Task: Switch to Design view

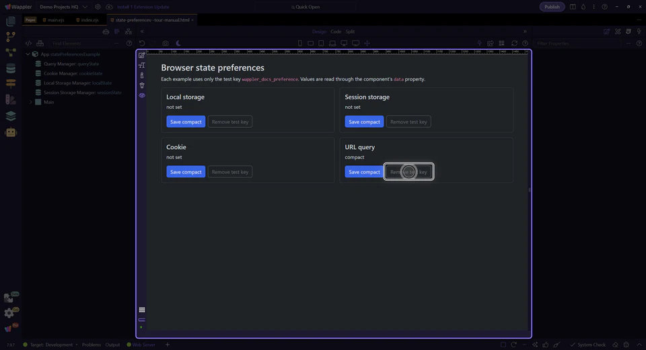Action: [x=319, y=32]
